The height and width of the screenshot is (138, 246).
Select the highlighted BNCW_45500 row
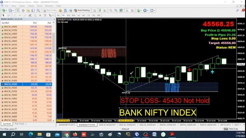pyautogui.click(x=27, y=84)
